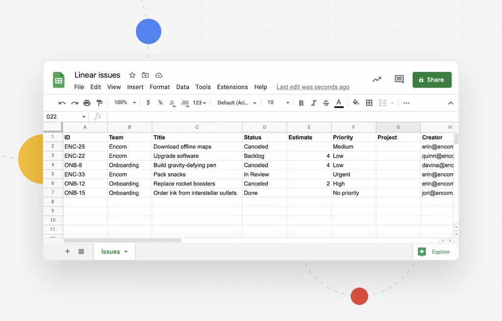Click the Print icon

(x=87, y=103)
